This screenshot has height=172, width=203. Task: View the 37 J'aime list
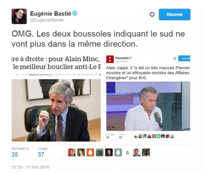point(42,152)
